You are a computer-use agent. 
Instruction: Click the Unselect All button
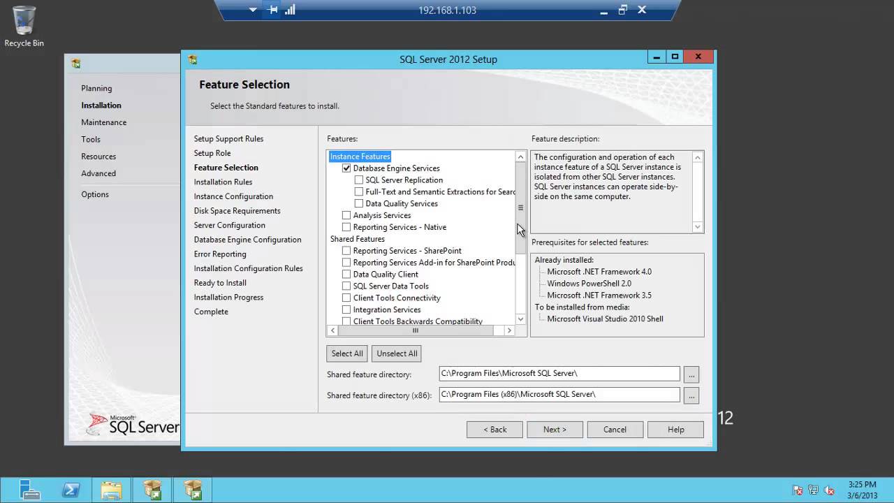click(397, 353)
